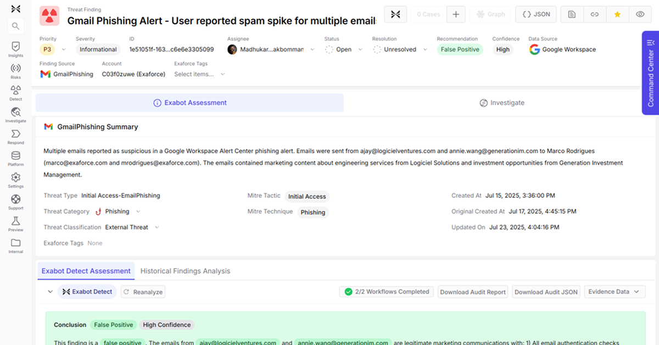Screen dimensions: 659x345
Task: Click the finding ID 1e51051f value
Action: pyautogui.click(x=171, y=49)
